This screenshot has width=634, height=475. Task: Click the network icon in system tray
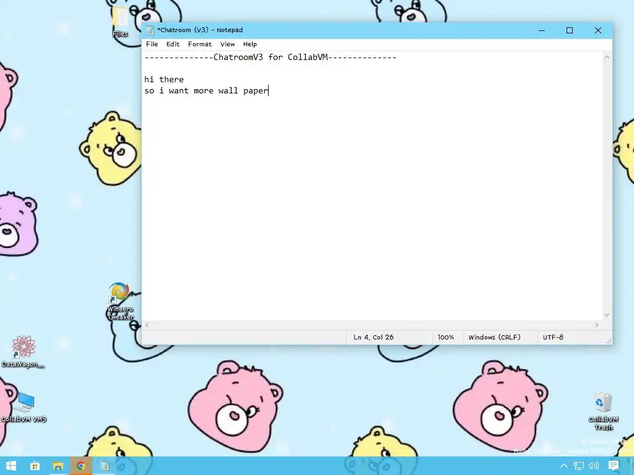(x=579, y=466)
